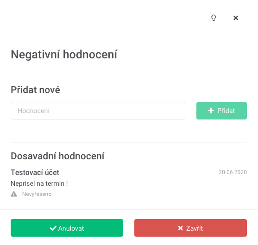The height and width of the screenshot is (245, 258).
Task: Dismiss the dialog using the red Zavřít button
Action: tap(190, 228)
